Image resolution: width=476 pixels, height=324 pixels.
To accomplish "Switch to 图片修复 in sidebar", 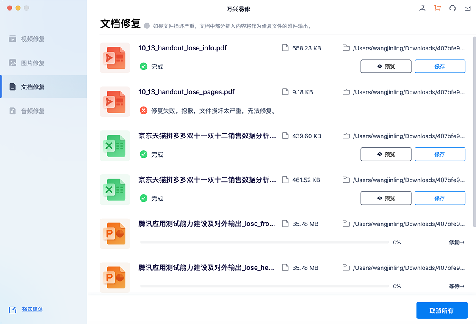I will pos(33,63).
